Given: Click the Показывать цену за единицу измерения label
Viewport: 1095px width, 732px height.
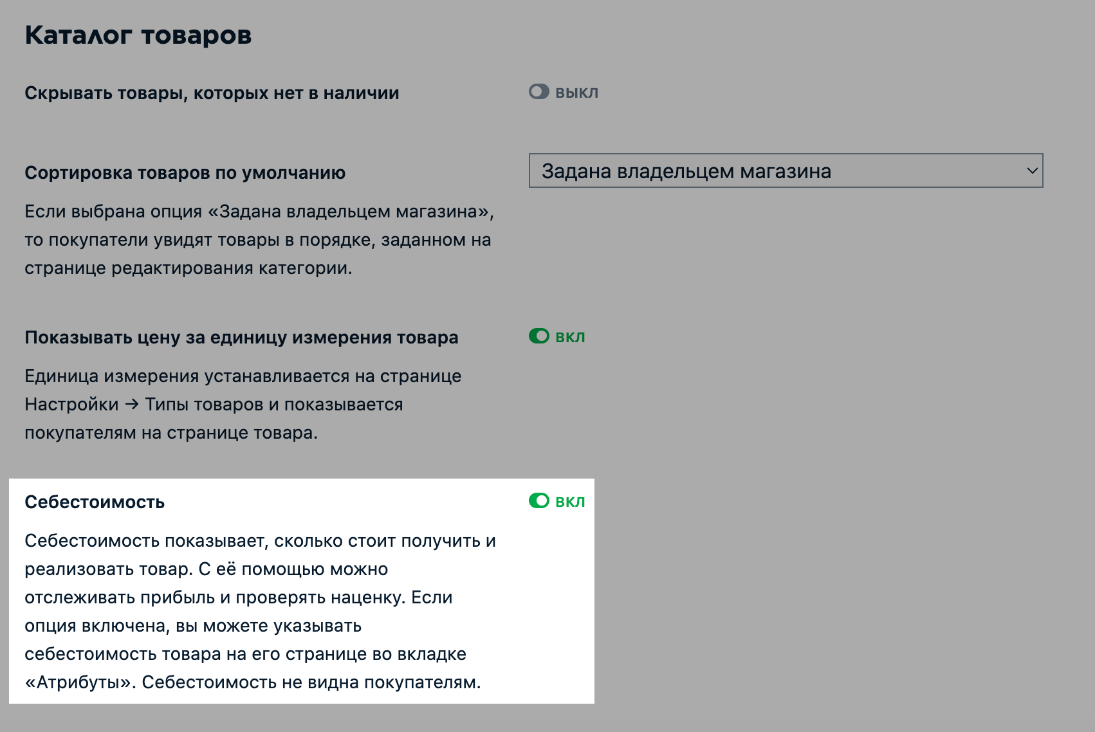Looking at the screenshot, I should tap(241, 338).
